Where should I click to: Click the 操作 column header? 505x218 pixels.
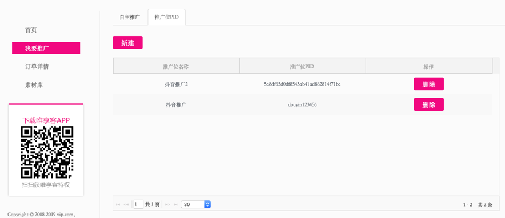pyautogui.click(x=429, y=66)
